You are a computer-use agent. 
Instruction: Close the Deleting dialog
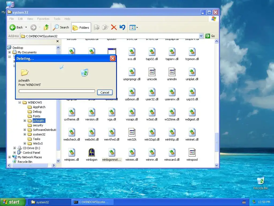coord(113,58)
